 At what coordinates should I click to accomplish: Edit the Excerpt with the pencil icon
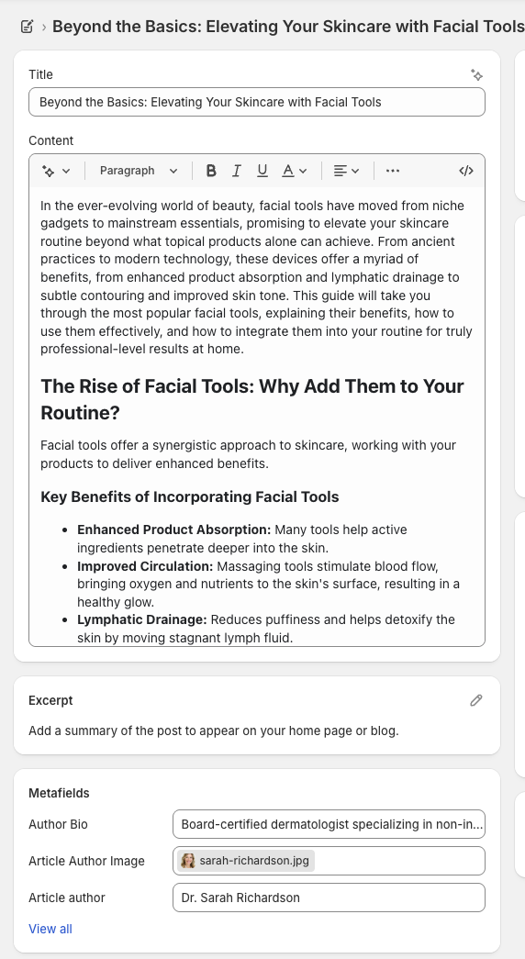pyautogui.click(x=476, y=700)
